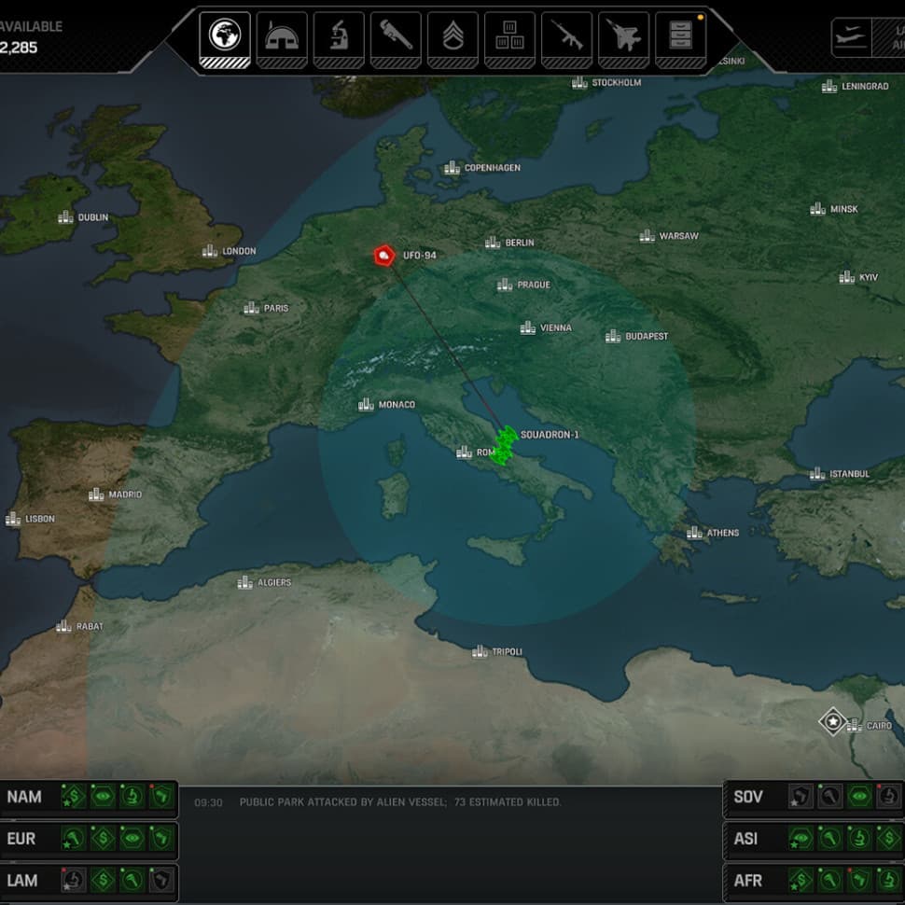The image size is (905, 905).
Task: Click the public park attacked event message
Action: [x=399, y=802]
